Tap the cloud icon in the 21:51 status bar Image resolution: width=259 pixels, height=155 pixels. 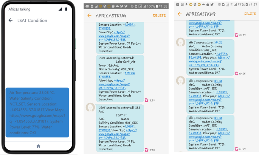203,5
